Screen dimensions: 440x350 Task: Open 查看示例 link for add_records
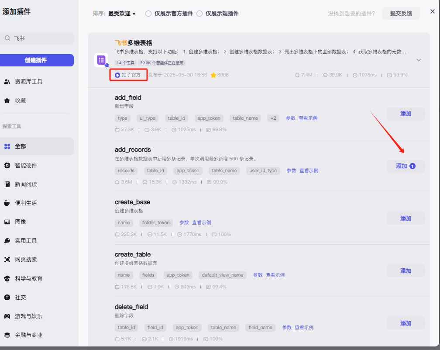(309, 170)
